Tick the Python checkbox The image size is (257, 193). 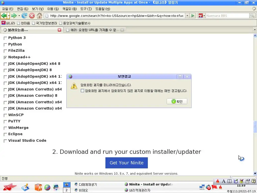point(5,44)
